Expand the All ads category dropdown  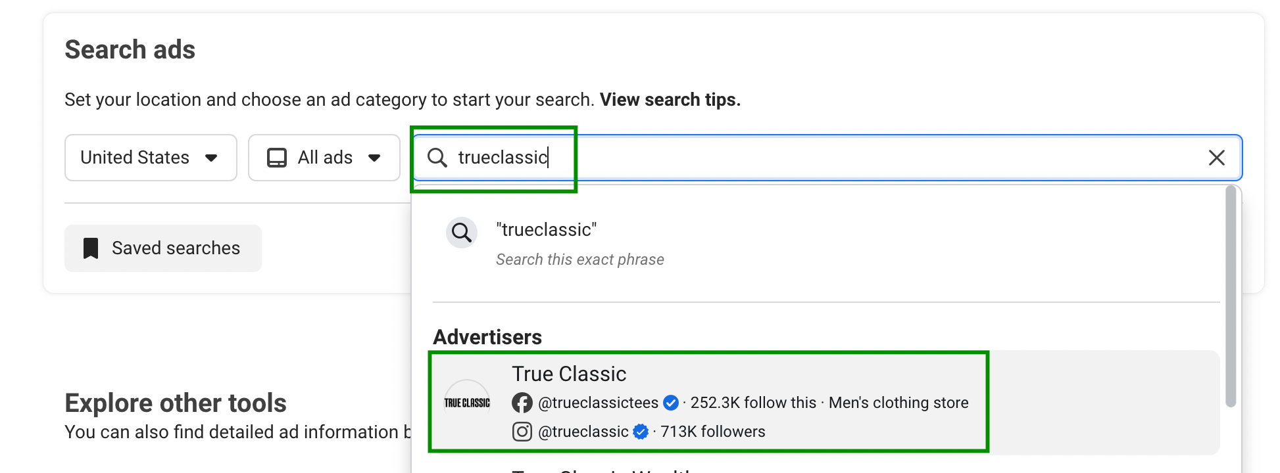click(x=324, y=158)
